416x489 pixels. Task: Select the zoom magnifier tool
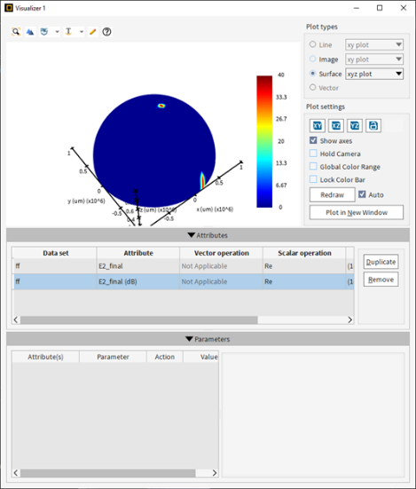[x=16, y=32]
